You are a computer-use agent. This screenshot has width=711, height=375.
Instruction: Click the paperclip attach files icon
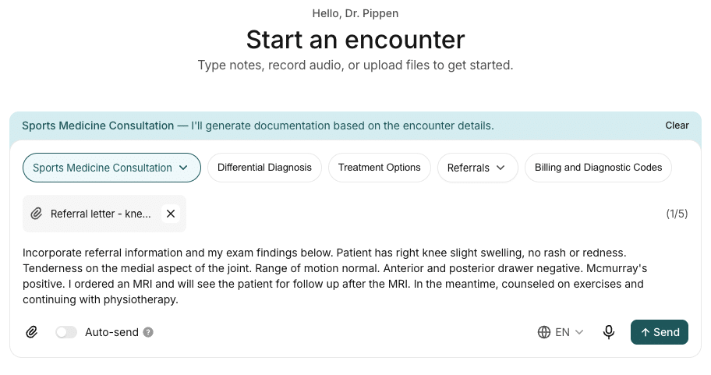coord(31,332)
